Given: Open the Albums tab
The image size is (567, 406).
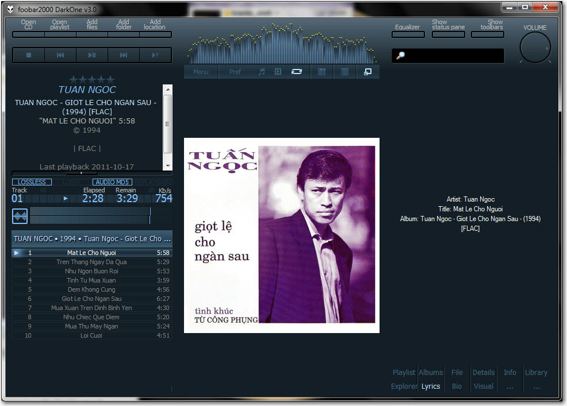Looking at the screenshot, I should click(431, 372).
